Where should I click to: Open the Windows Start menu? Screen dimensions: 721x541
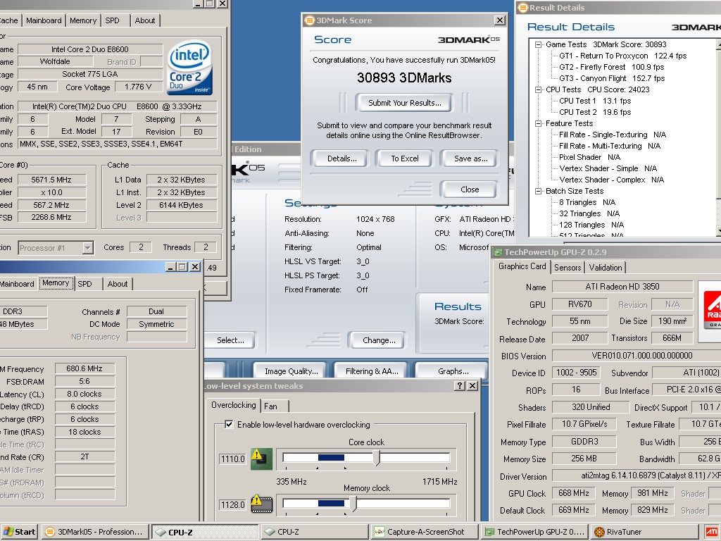click(x=19, y=532)
